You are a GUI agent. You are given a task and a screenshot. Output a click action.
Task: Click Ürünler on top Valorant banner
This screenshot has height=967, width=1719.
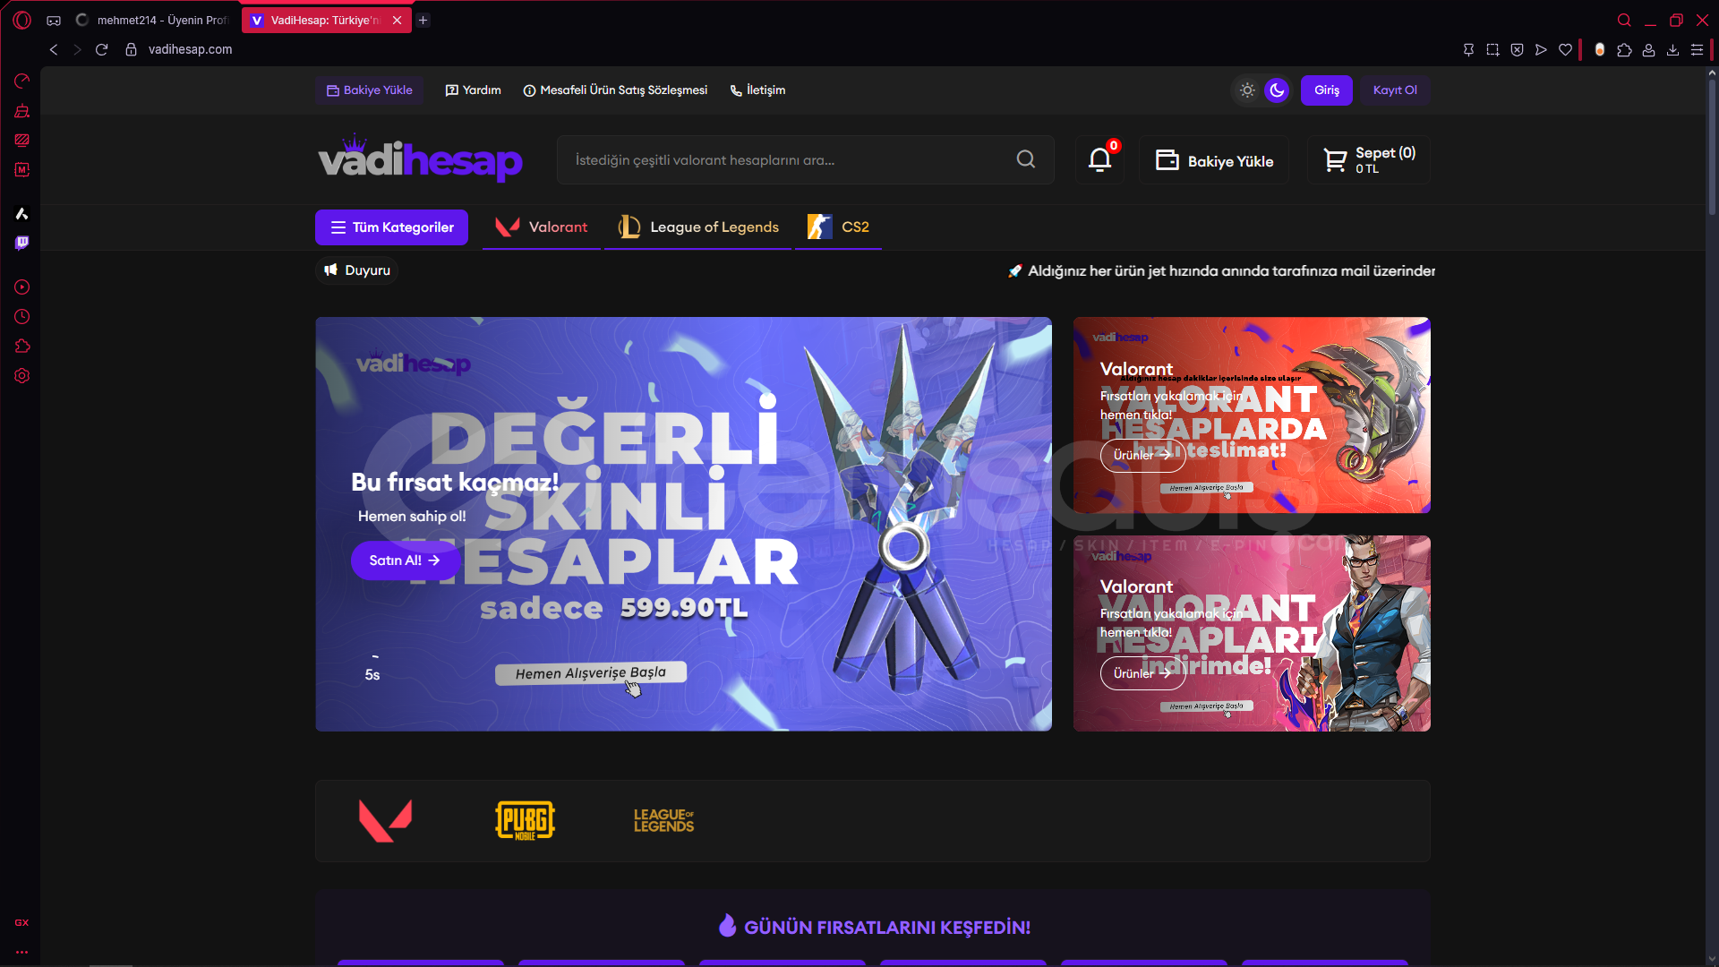click(x=1142, y=456)
